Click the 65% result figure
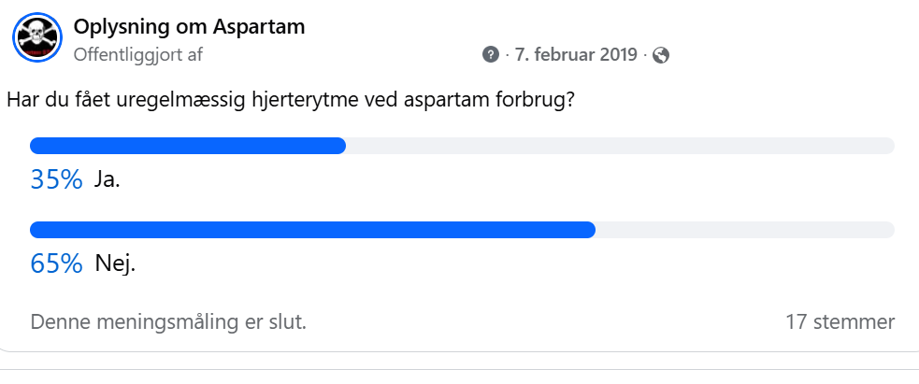 56,263
